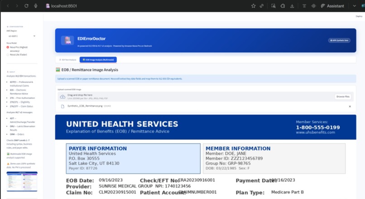
Task: Open the Assistant panel
Action: [332, 6]
